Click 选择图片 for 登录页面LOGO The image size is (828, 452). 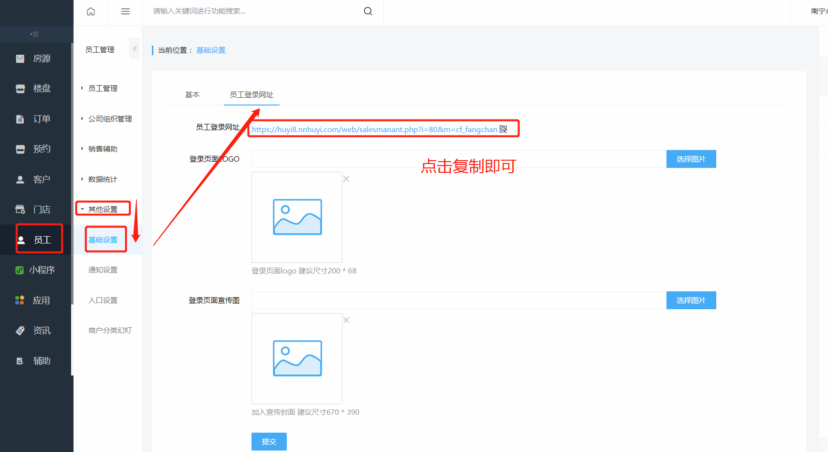691,159
